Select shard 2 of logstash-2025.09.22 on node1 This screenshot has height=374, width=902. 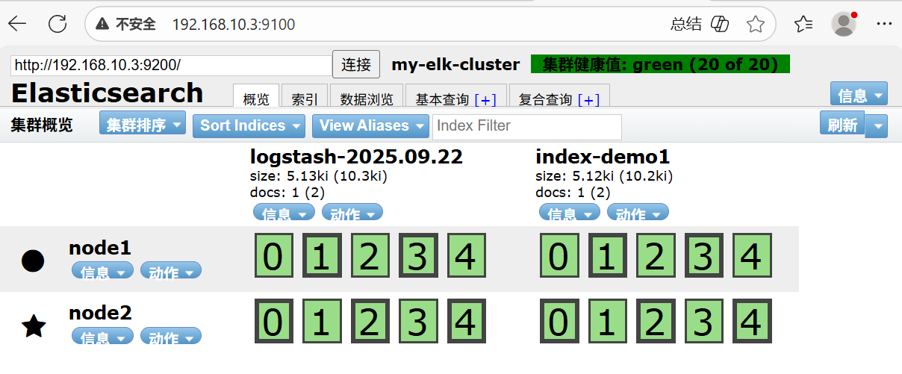click(370, 257)
